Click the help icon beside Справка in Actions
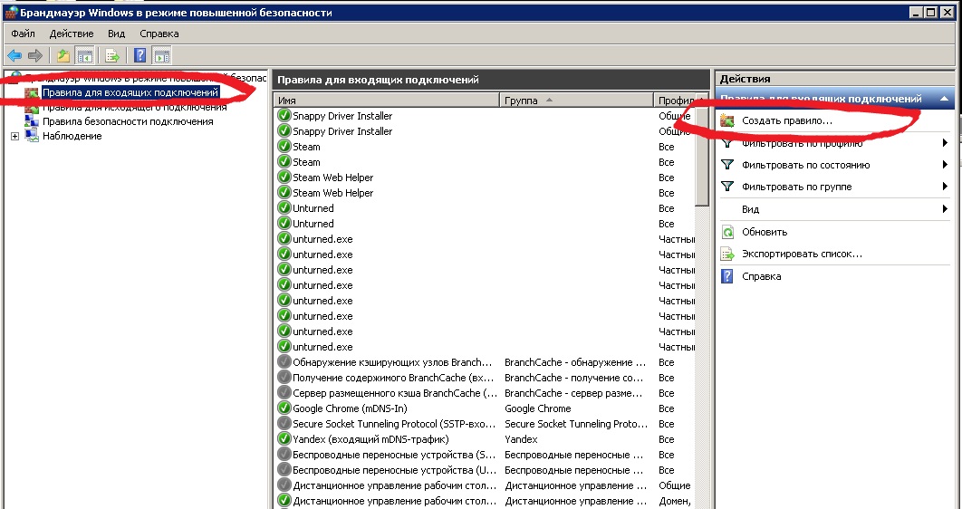The width and height of the screenshot is (962, 509). point(727,276)
